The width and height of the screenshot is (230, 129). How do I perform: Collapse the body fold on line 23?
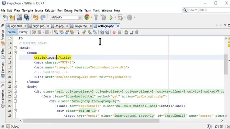pyautogui.click(x=15, y=86)
